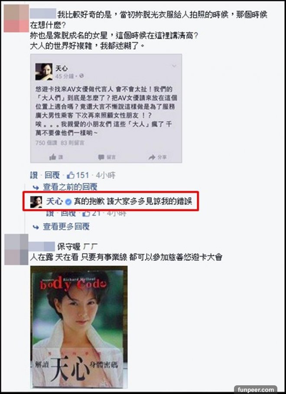Open the body Code book cover image
This screenshot has width=286, height=394.
click(79, 327)
